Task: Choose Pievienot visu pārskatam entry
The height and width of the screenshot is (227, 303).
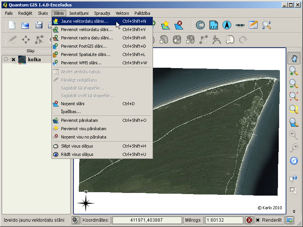Action: [102, 129]
